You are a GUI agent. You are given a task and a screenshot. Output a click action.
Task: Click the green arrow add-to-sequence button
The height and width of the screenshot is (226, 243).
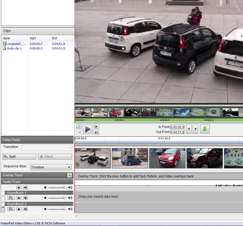pos(205,129)
